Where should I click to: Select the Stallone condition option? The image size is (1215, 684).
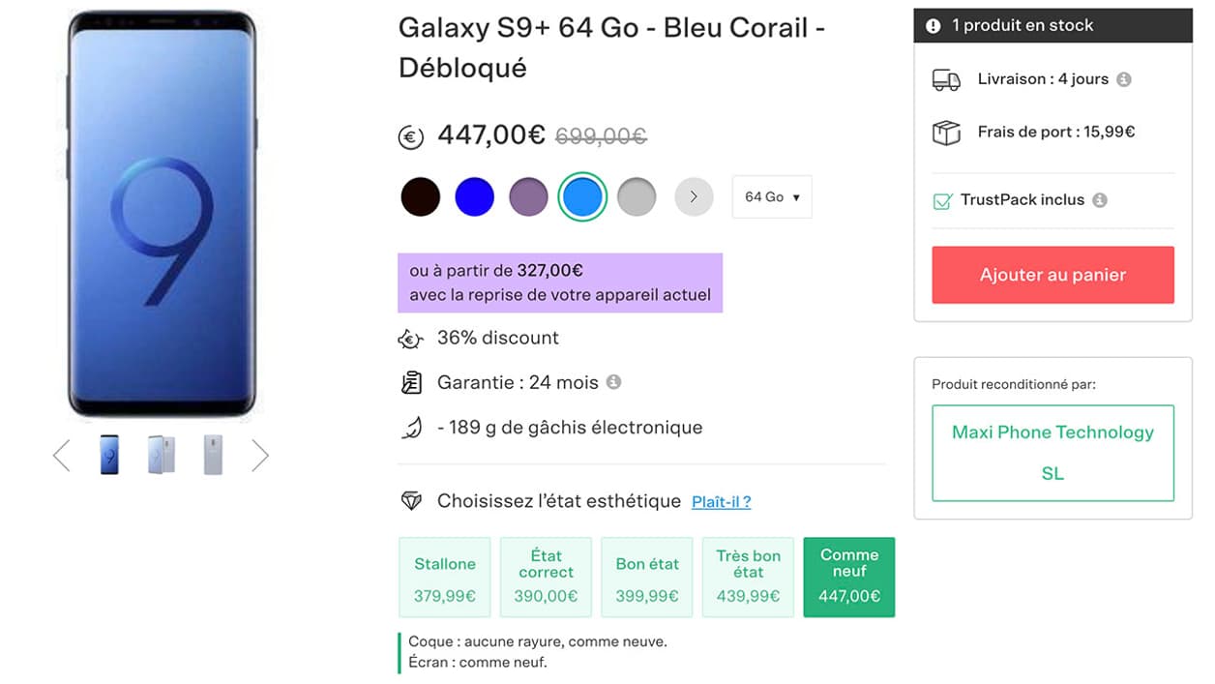pyautogui.click(x=445, y=577)
